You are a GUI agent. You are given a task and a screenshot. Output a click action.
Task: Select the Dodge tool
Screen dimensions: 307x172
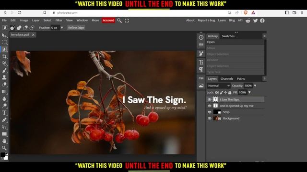pos(4,106)
